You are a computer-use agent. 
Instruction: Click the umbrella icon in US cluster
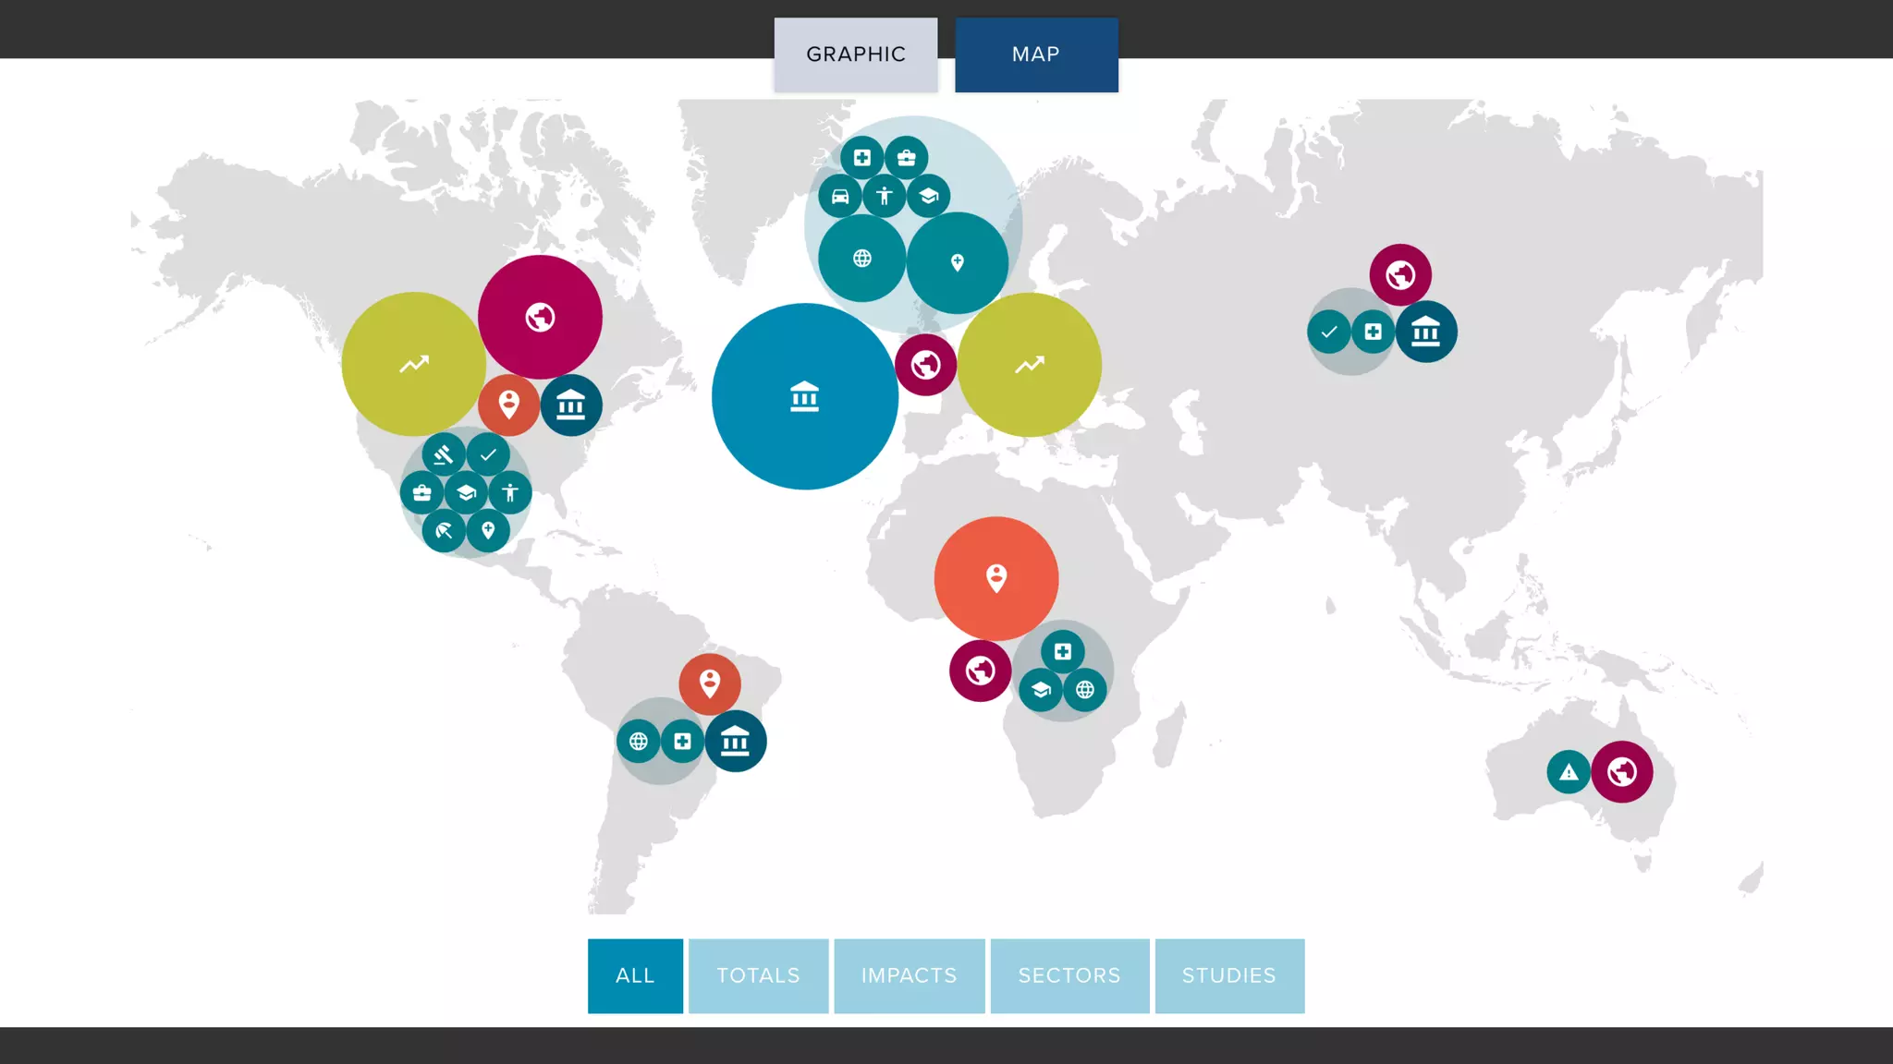point(444,531)
